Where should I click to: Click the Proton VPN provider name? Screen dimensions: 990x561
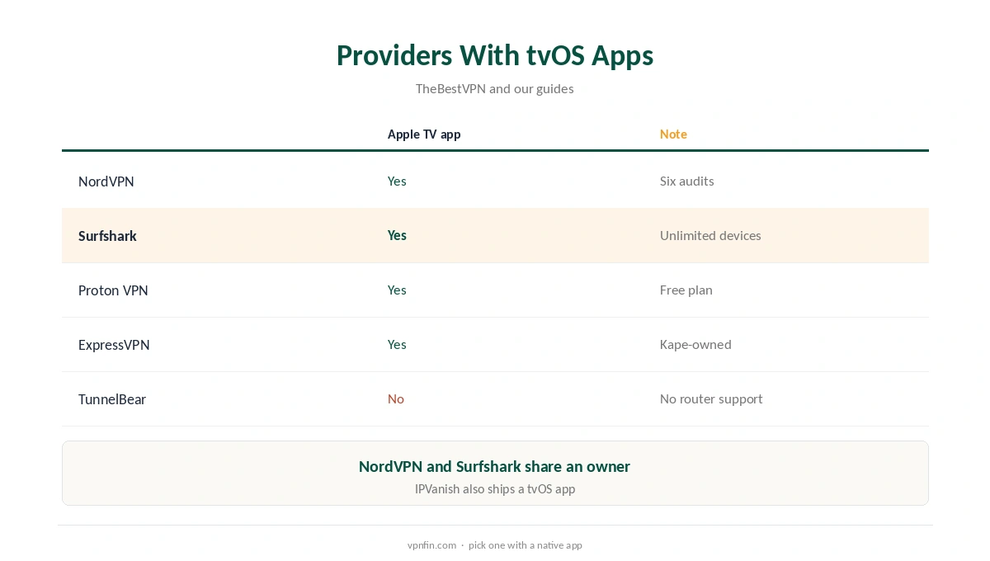click(x=113, y=290)
